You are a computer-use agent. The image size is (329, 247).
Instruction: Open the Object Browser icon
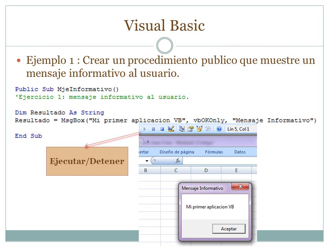click(199, 129)
